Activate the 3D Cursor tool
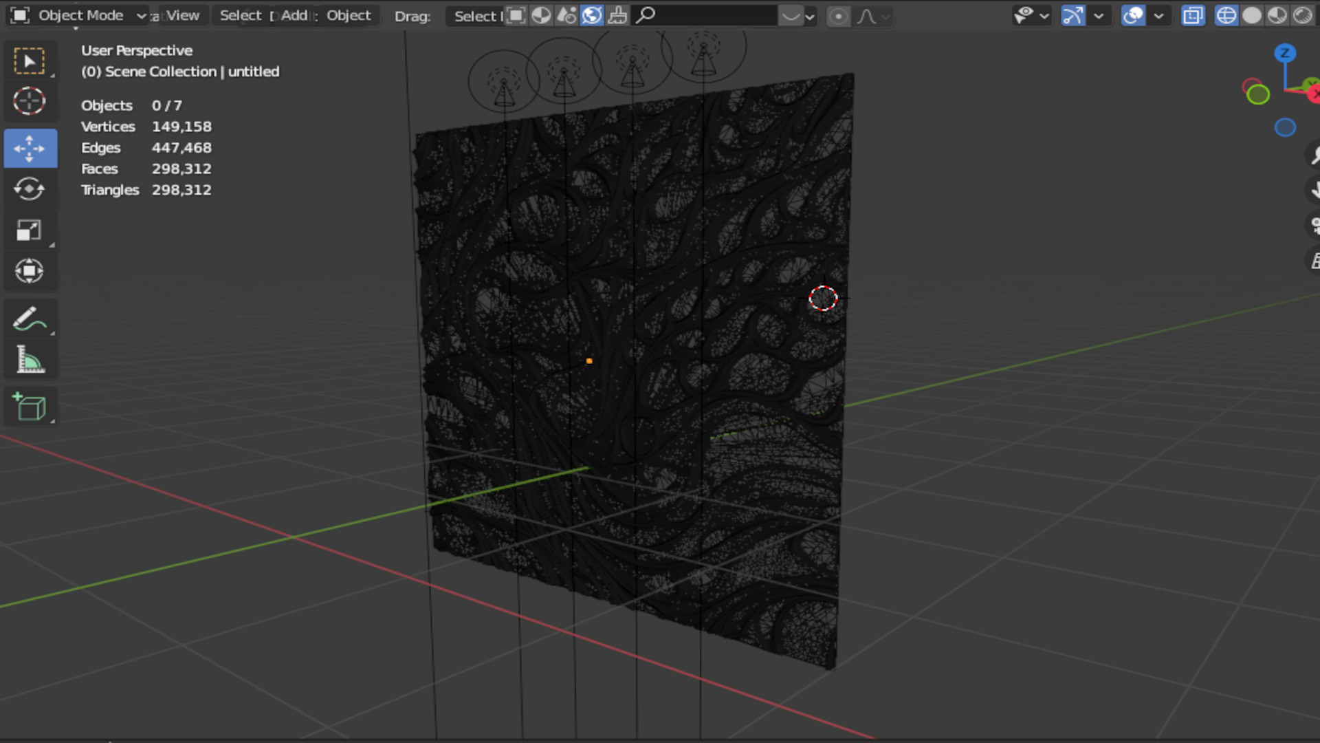 point(30,101)
